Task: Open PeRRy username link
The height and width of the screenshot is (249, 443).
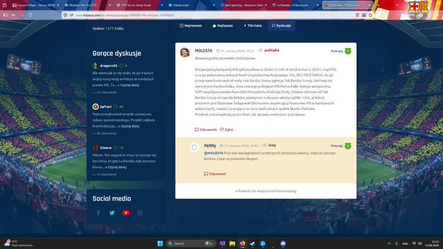Action: [210, 146]
